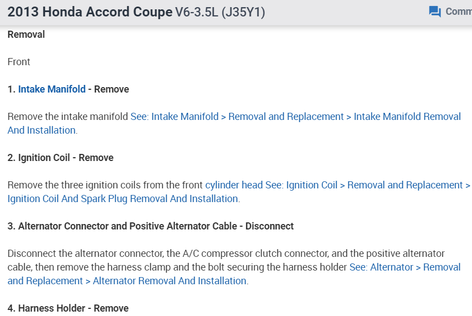Click the "2. Ignition Coil - Remove" heading
The height and width of the screenshot is (316, 472).
pyautogui.click(x=60, y=158)
